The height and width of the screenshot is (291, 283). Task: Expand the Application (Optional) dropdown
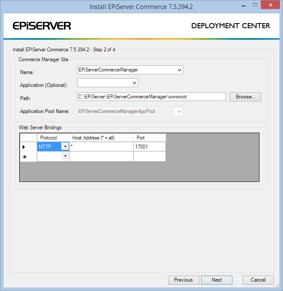coord(134,83)
